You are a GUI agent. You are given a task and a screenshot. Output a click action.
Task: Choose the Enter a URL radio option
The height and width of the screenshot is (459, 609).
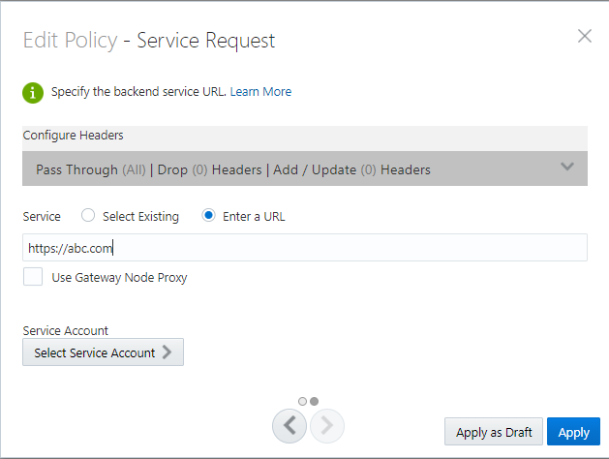(x=208, y=217)
